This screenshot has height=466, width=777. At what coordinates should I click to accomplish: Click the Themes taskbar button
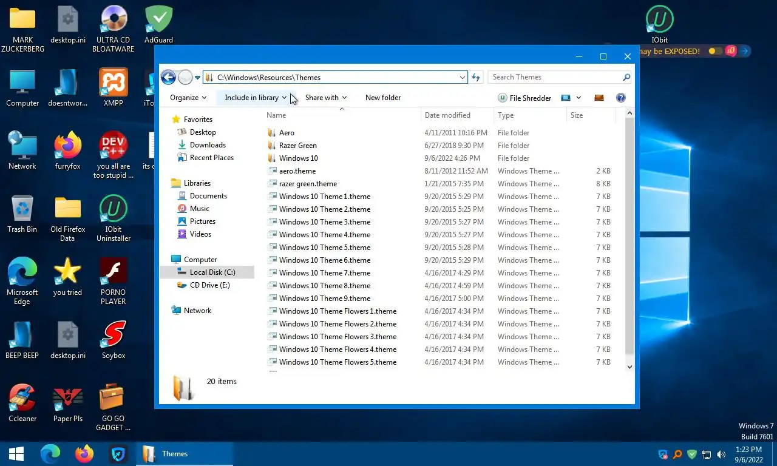[x=185, y=454]
